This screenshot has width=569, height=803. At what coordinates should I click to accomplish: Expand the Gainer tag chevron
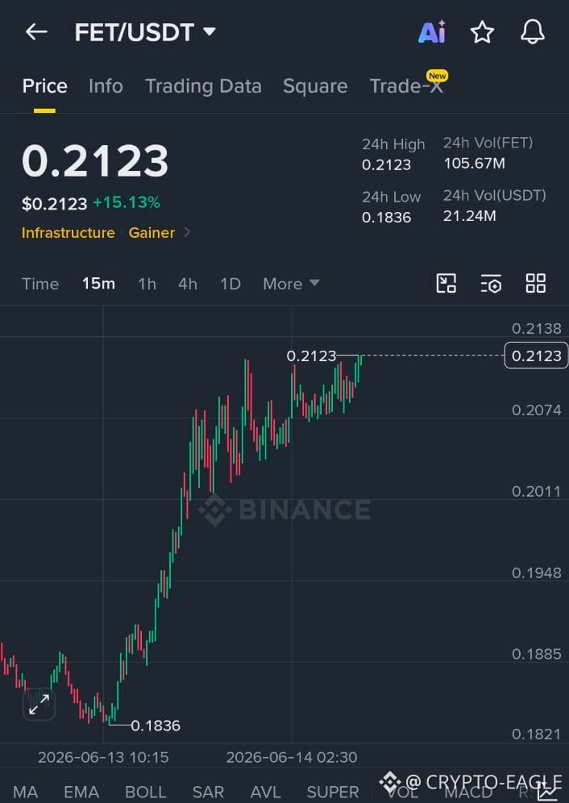point(187,232)
